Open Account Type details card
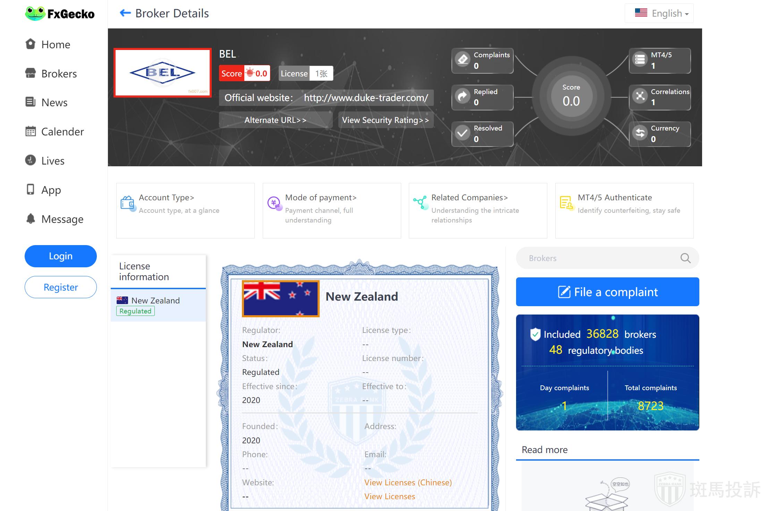 (x=185, y=210)
